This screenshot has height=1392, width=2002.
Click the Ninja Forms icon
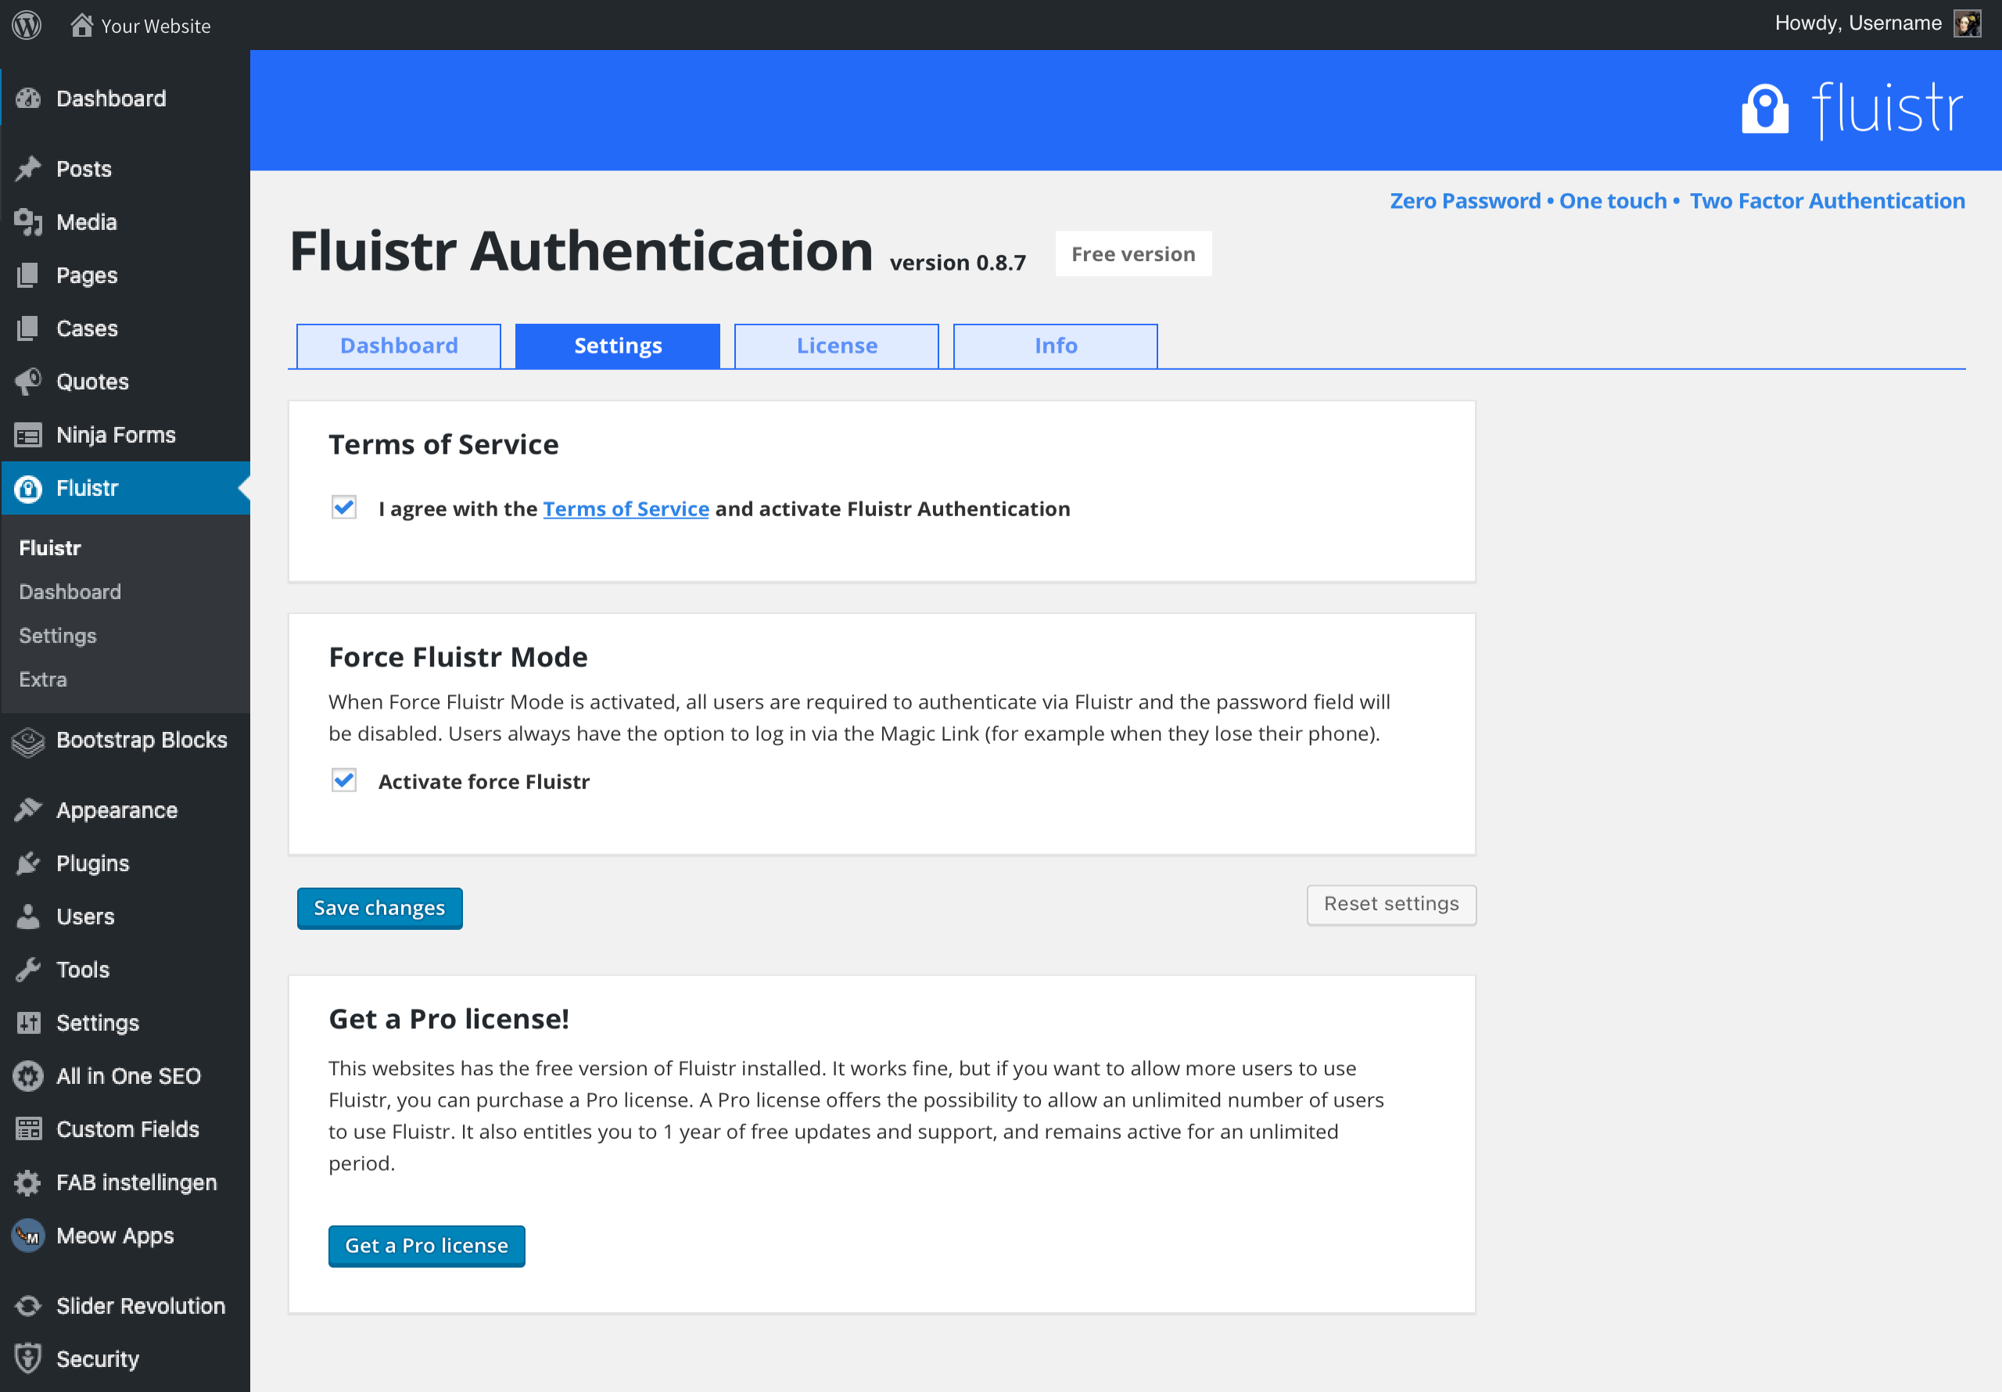[x=29, y=436]
